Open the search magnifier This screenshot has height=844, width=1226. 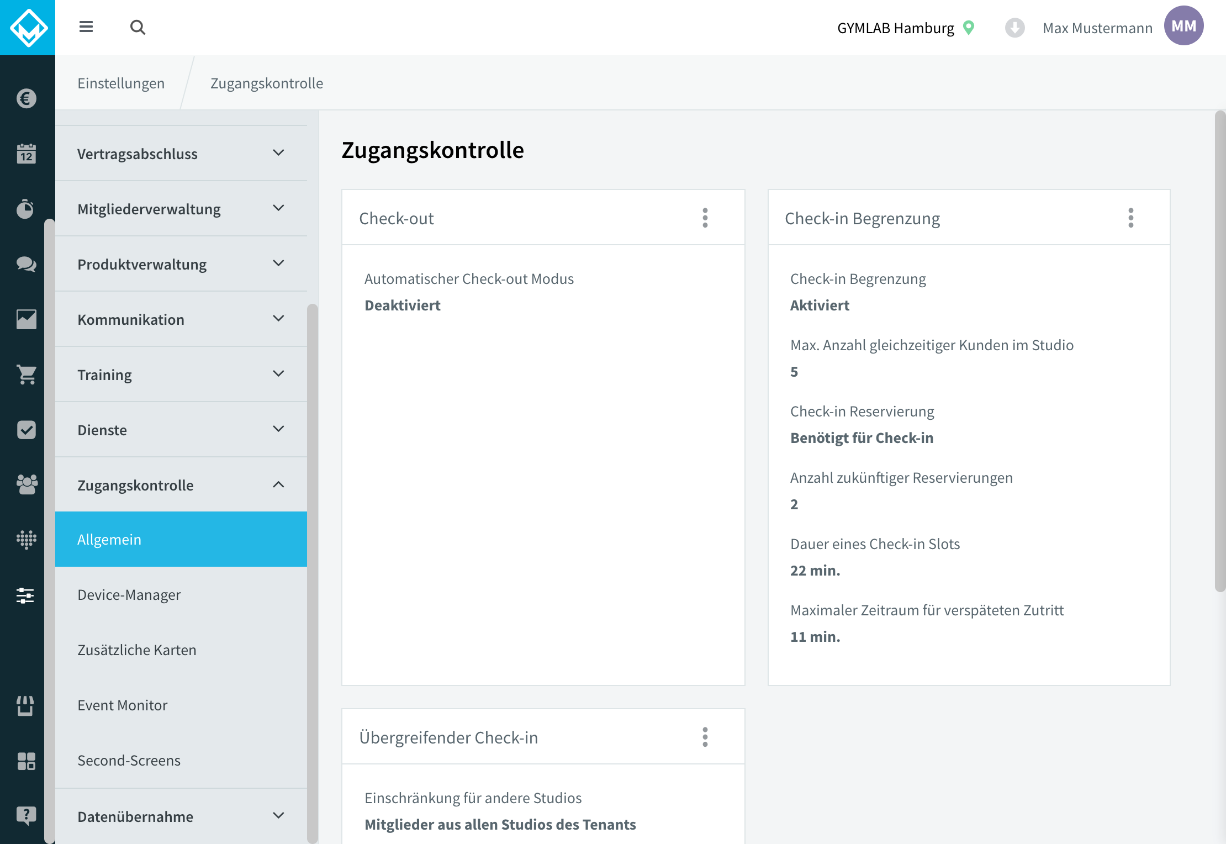[138, 27]
